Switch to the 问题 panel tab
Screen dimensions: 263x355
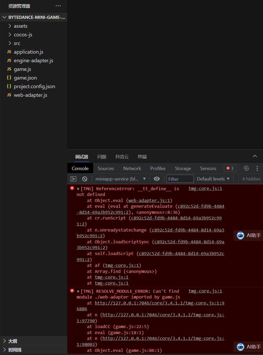point(102,157)
